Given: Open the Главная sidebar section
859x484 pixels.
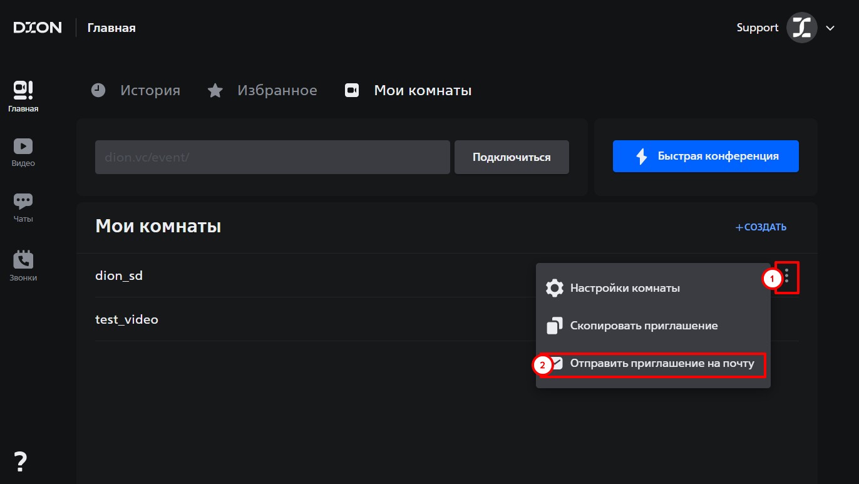Looking at the screenshot, I should pyautogui.click(x=23, y=96).
